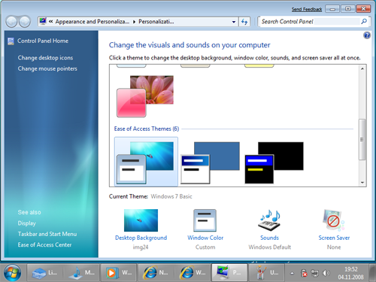Open the Start menu orb
376x282 pixels.
coord(12,272)
